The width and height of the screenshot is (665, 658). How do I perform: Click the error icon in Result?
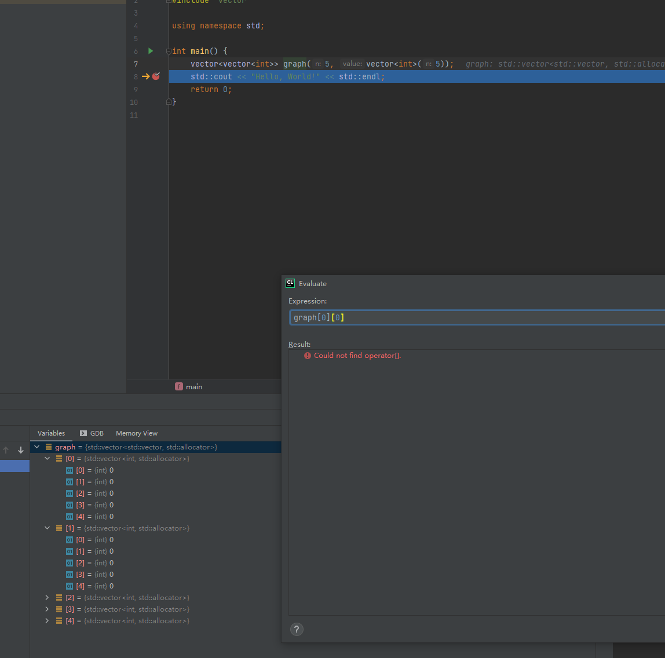tap(308, 356)
